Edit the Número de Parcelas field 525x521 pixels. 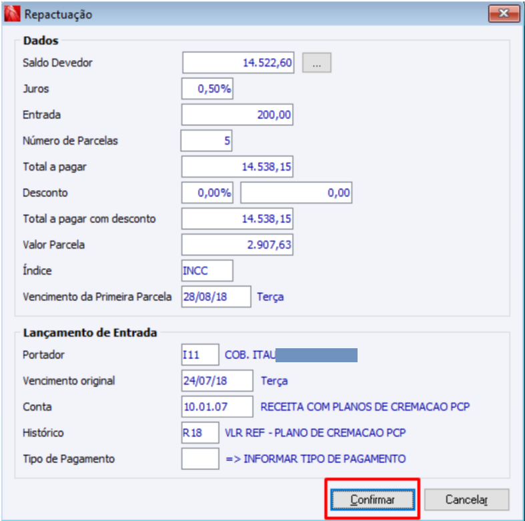[206, 141]
